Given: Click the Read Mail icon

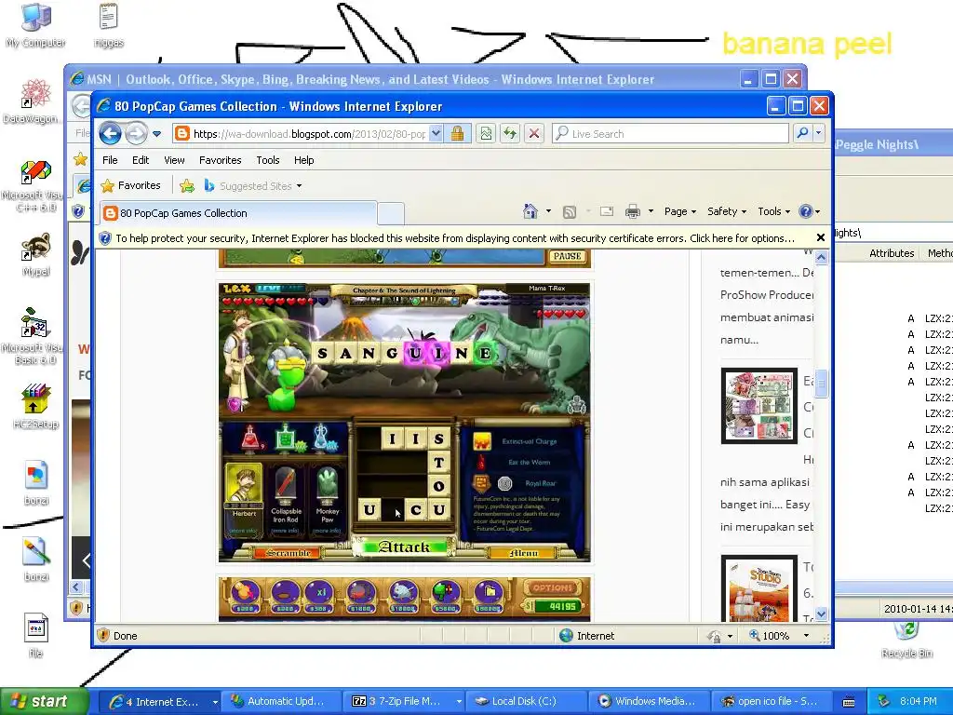Looking at the screenshot, I should (x=607, y=211).
